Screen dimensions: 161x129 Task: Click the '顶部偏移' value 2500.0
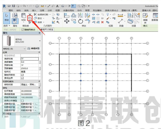click(30, 68)
